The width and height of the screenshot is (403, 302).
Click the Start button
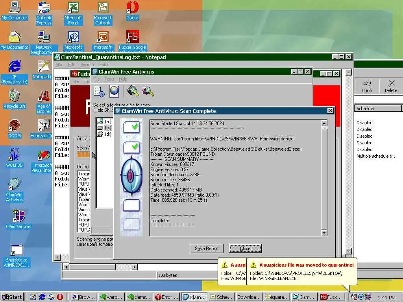(x=12, y=297)
